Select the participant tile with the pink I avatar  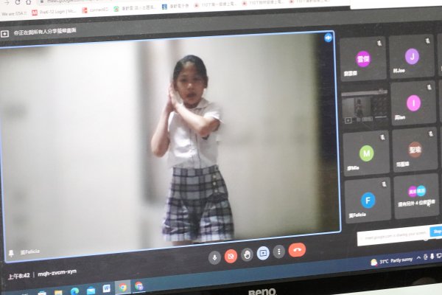pos(413,103)
